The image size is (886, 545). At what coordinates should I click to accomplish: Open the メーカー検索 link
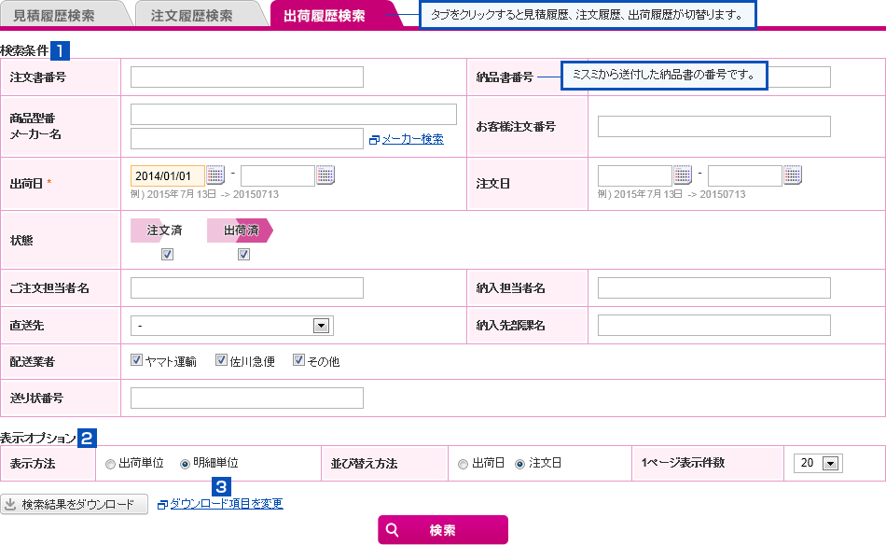[x=412, y=139]
